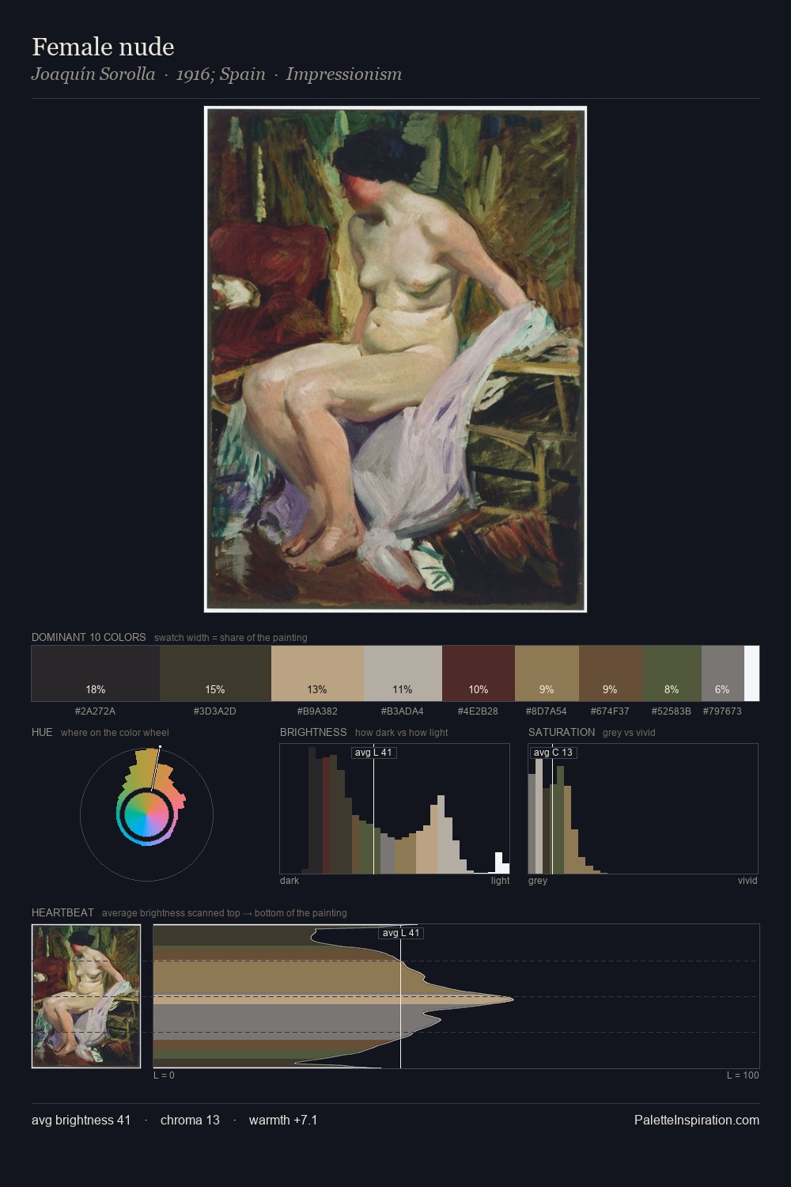Image resolution: width=791 pixels, height=1187 pixels.
Task: Click the hex code #4E2B28 label
Action: coord(478,711)
